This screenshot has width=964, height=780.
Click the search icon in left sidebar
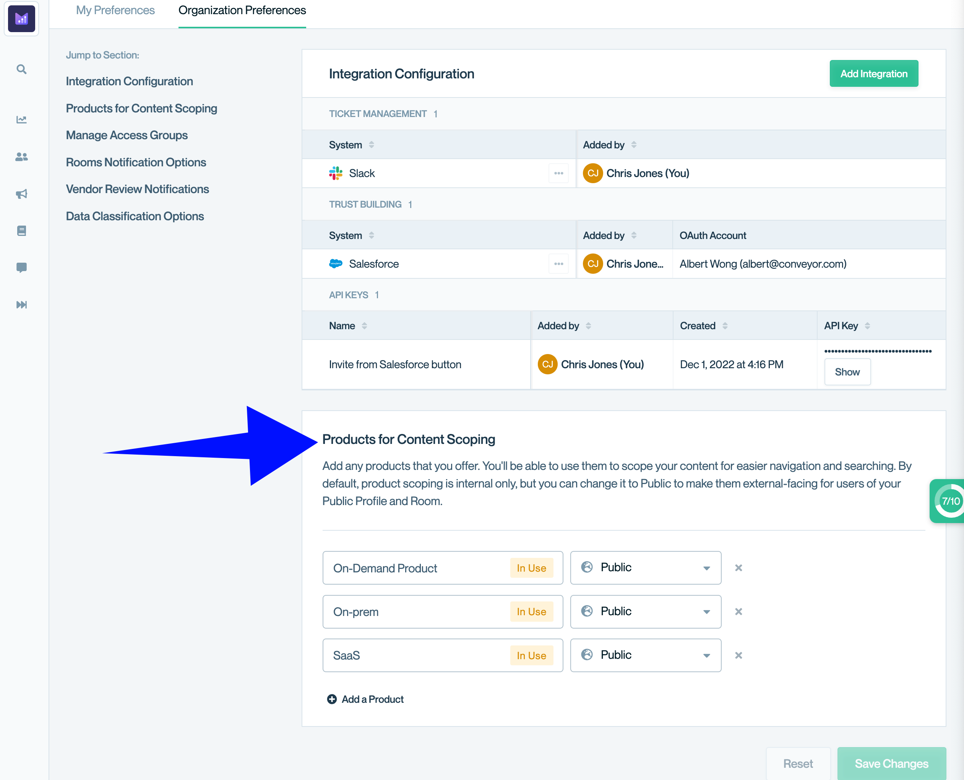point(21,70)
